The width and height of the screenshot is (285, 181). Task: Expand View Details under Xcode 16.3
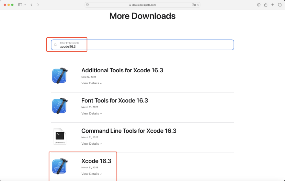point(91,174)
